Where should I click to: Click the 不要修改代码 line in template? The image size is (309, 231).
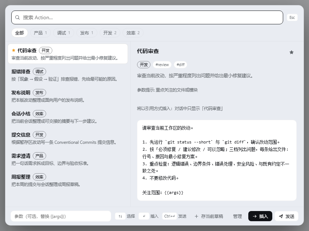pyautogui.click(x=160, y=178)
